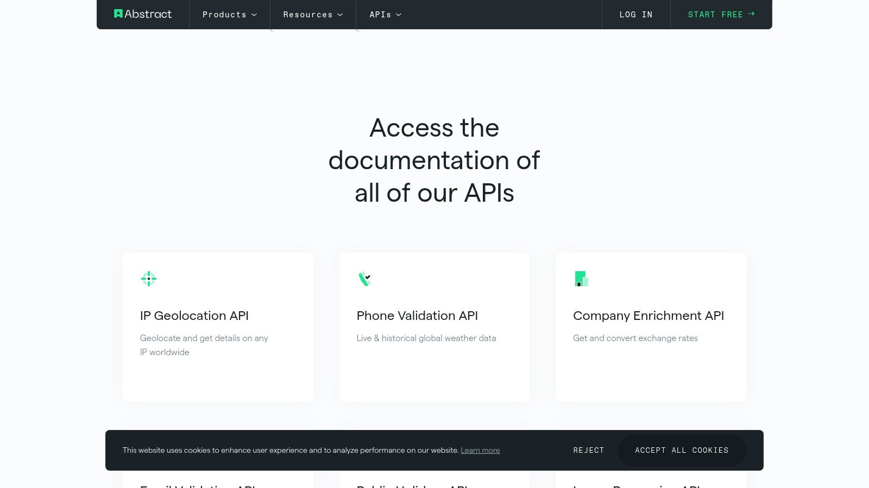Click the cookie notice message text

click(291, 451)
